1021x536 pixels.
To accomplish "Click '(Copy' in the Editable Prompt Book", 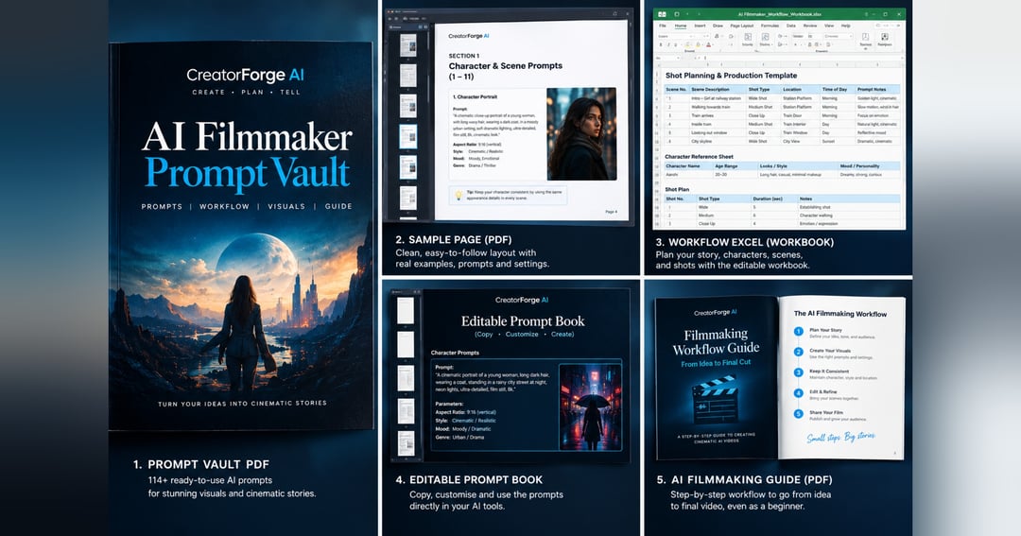I will (x=484, y=334).
